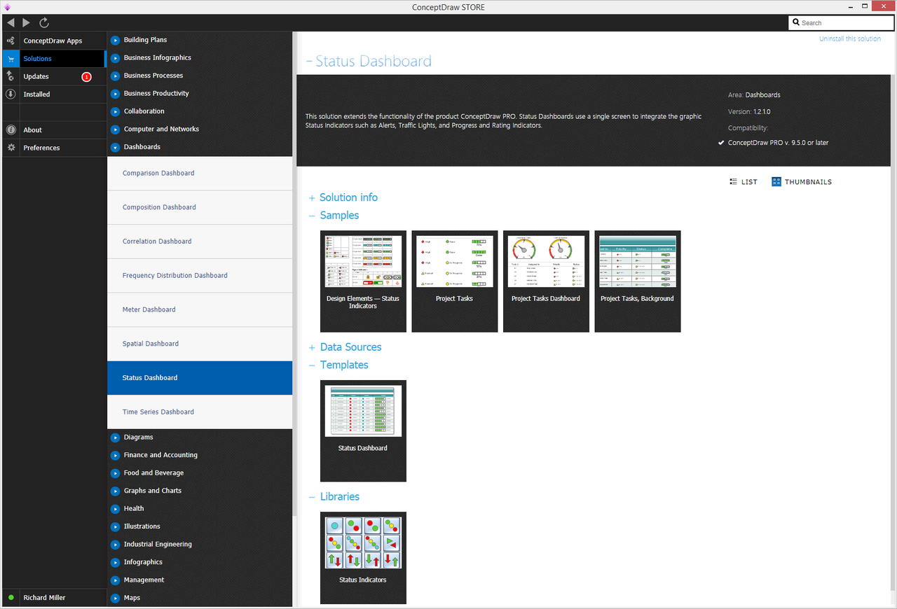Open the Composition Dashboard solution
Screen dimensions: 897x609
(x=200, y=207)
